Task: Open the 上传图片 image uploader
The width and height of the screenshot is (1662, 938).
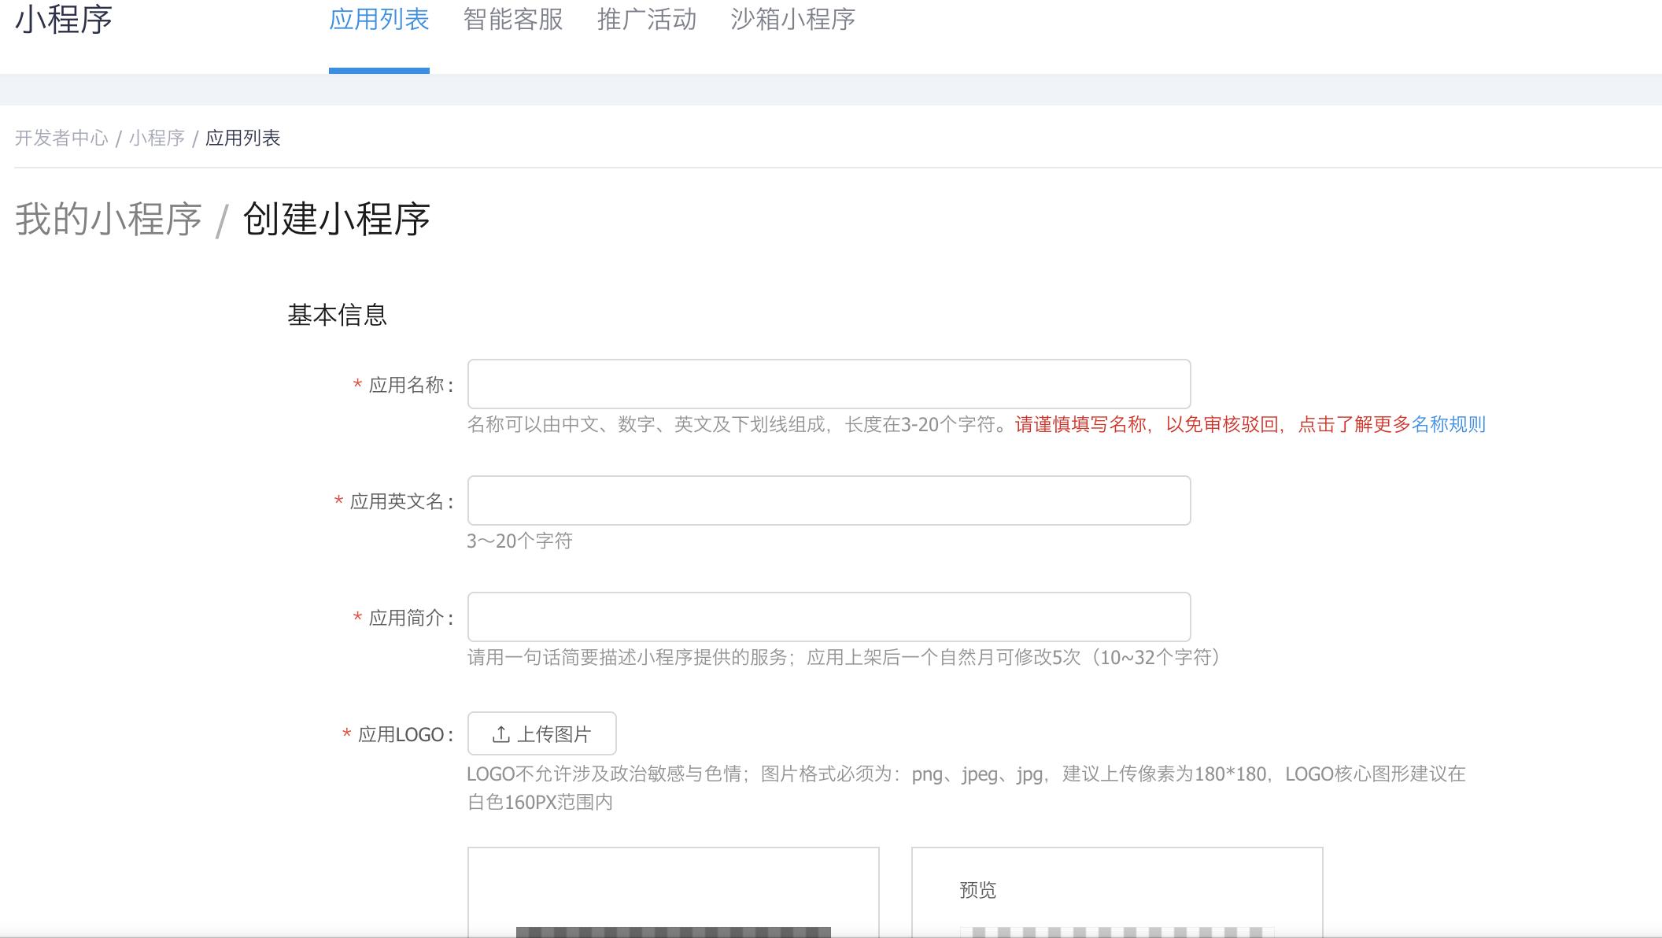Action: coord(543,733)
